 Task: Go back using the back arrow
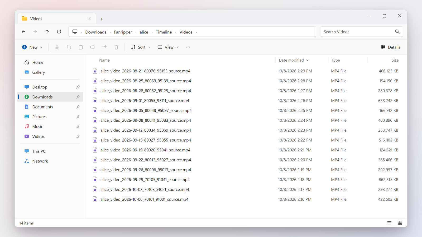pyautogui.click(x=23, y=32)
